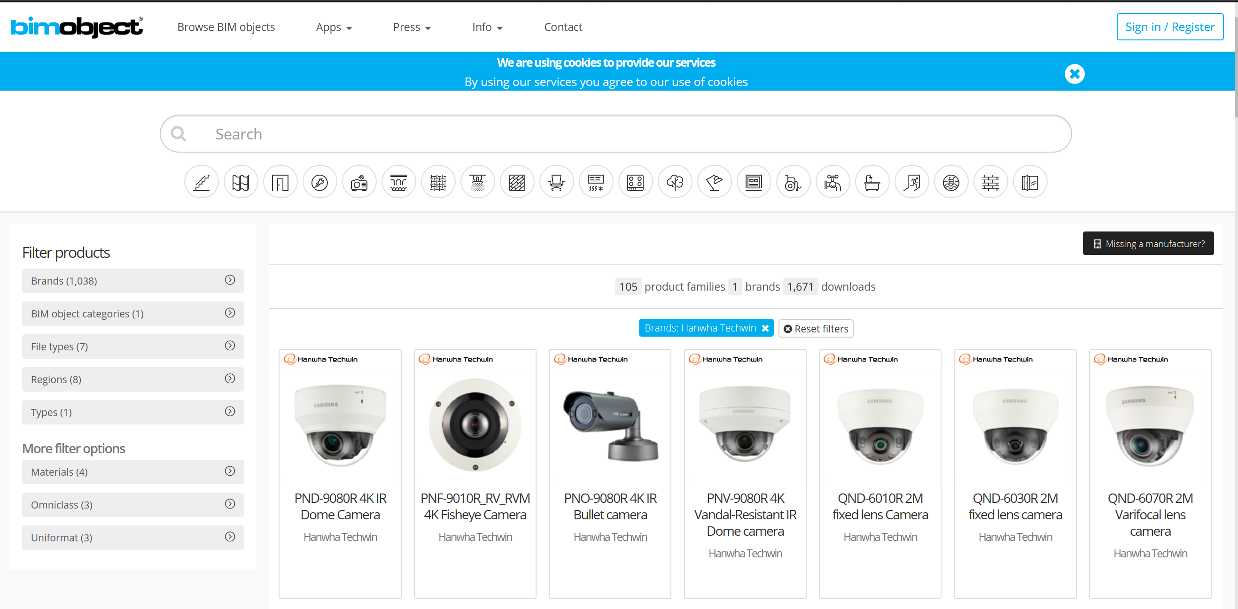Select the kitchen stove cooktop icon

635,182
